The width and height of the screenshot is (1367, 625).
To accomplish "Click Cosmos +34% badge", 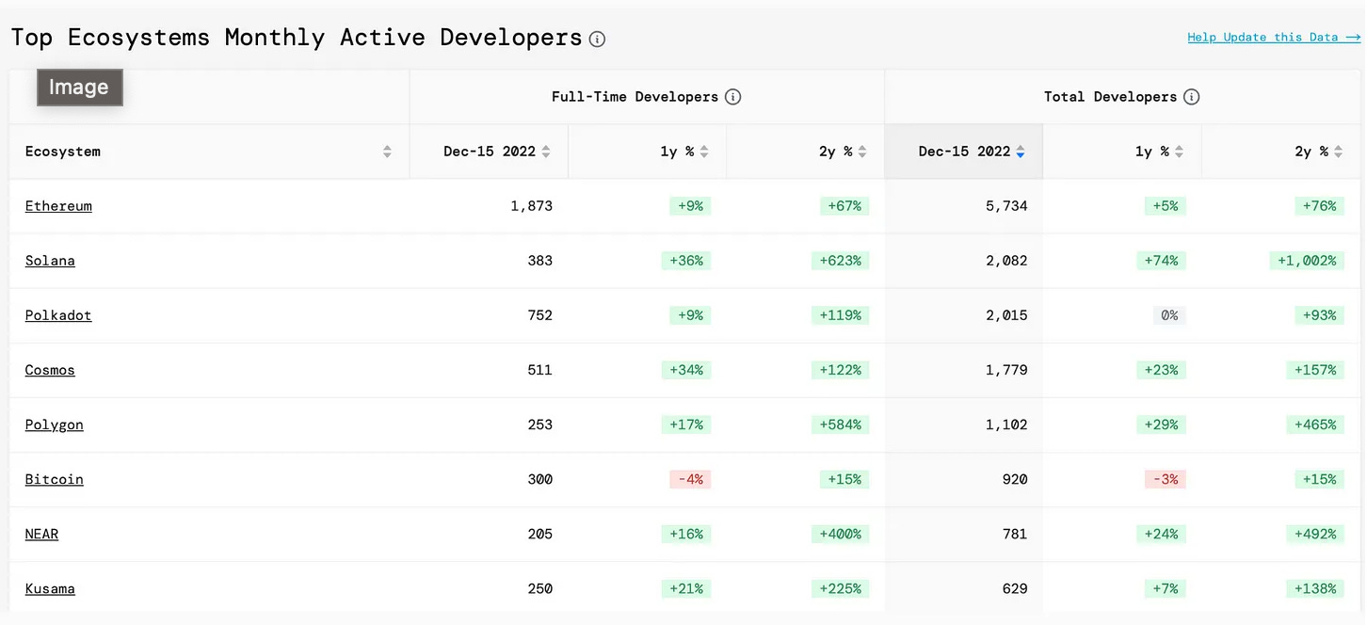I will [x=686, y=370].
